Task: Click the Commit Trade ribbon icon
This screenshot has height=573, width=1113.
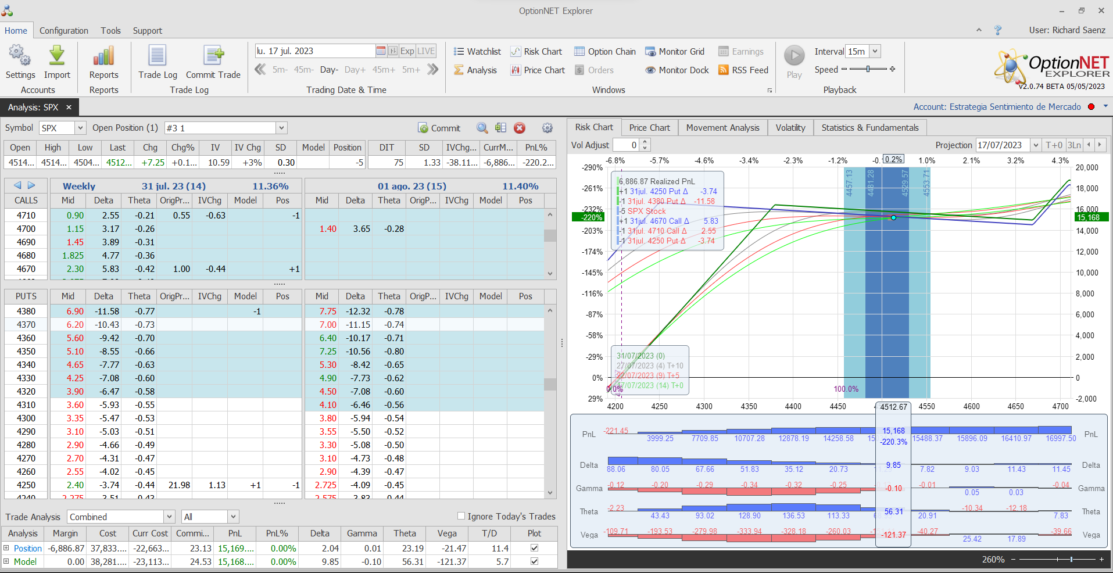Action: [213, 56]
